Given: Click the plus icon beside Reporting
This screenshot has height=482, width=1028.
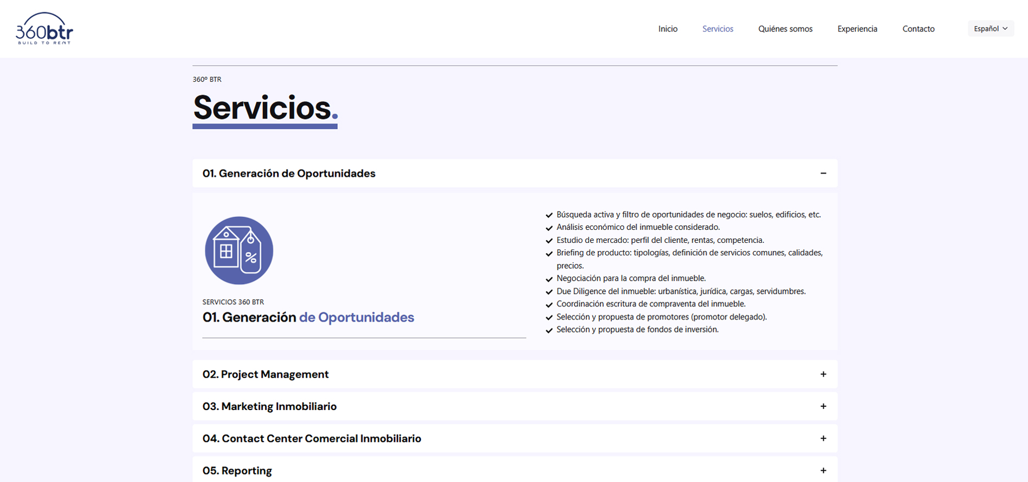Looking at the screenshot, I should [823, 471].
